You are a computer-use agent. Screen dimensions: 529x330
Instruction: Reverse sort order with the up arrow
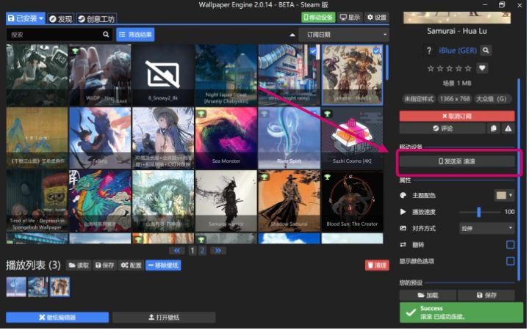[x=292, y=34]
